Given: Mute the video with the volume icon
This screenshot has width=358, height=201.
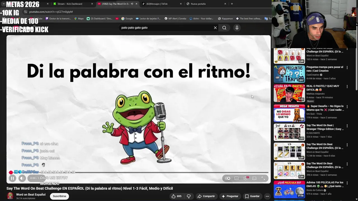Looking at the screenshot, I should pos(22,178).
